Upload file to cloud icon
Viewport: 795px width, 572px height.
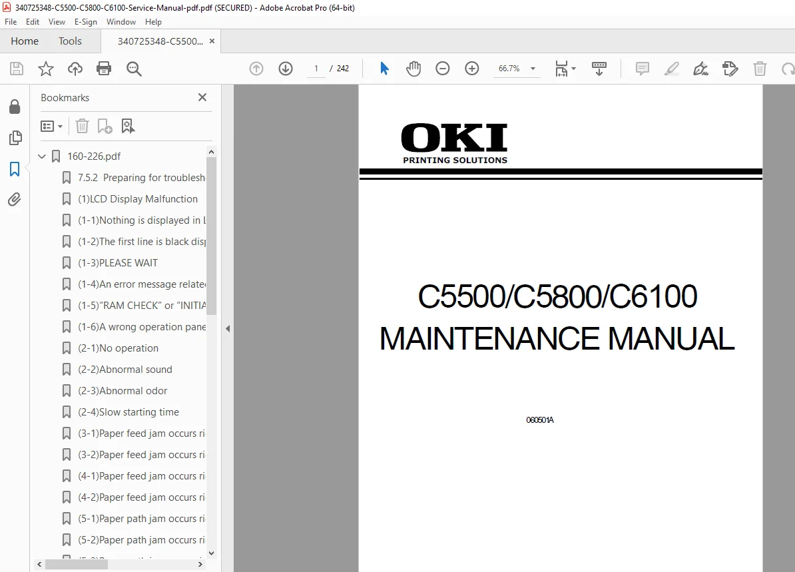(x=75, y=69)
